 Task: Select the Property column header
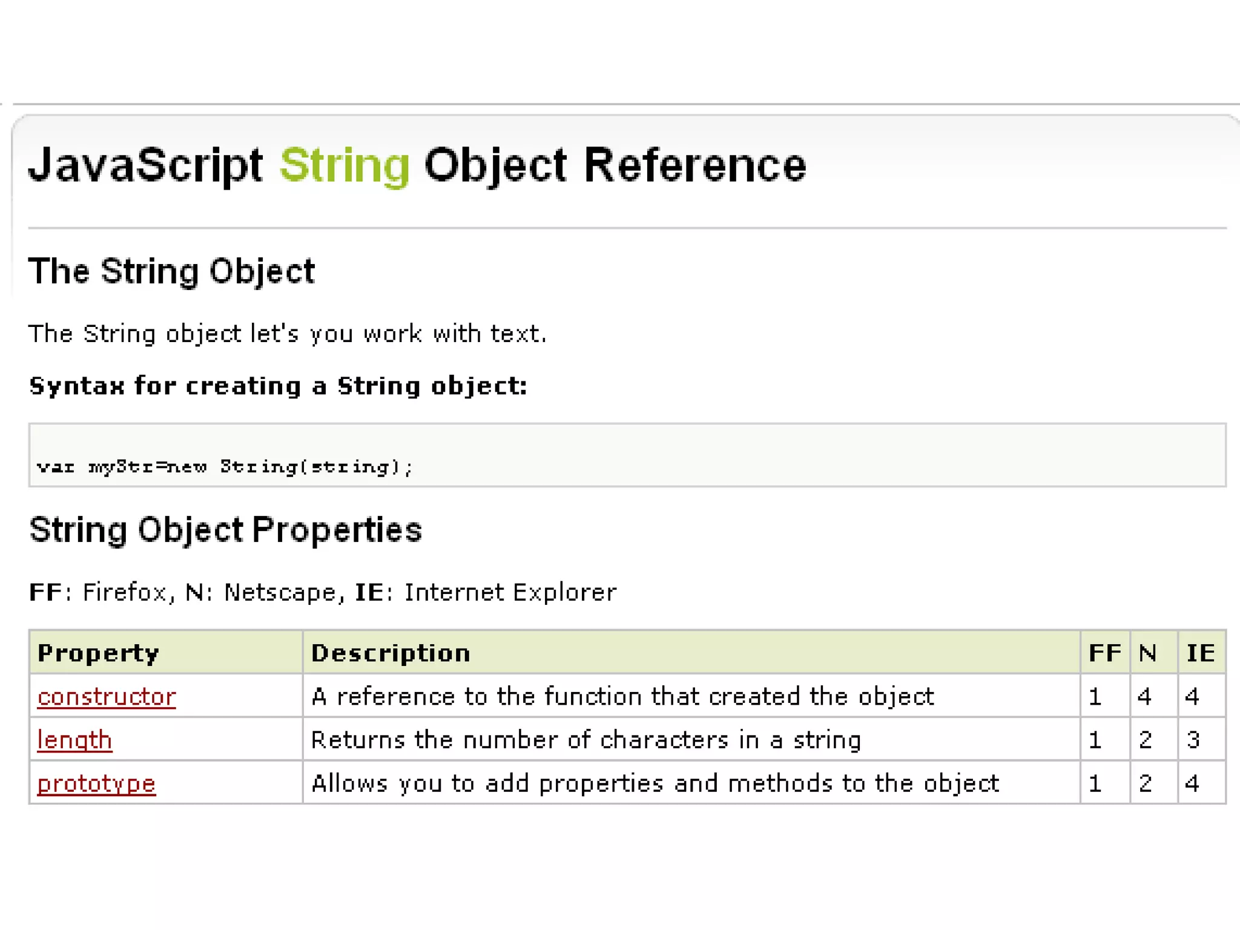(x=98, y=653)
